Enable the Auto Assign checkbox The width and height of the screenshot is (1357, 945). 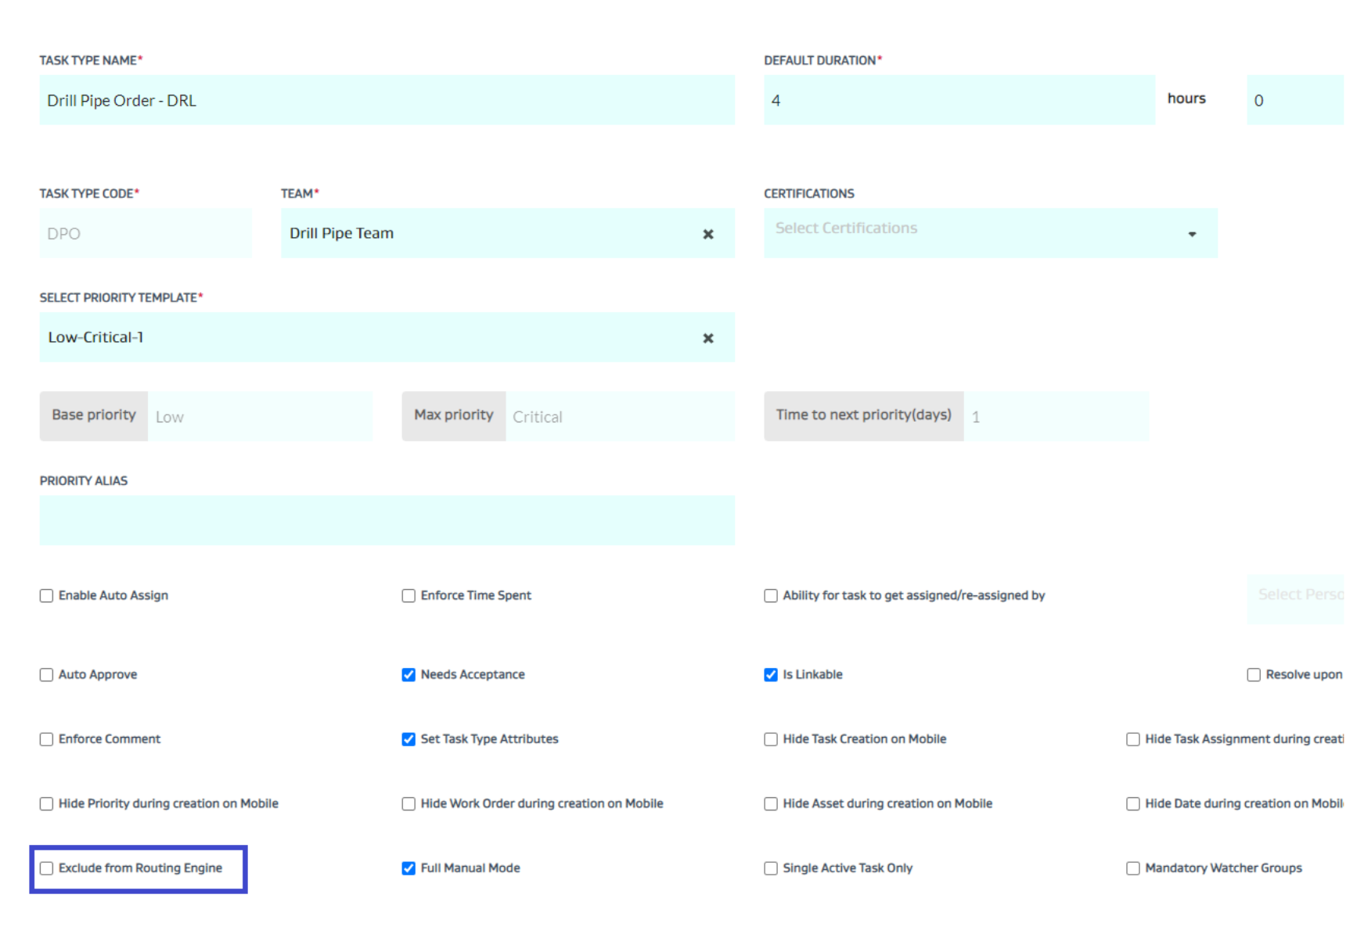(47, 596)
